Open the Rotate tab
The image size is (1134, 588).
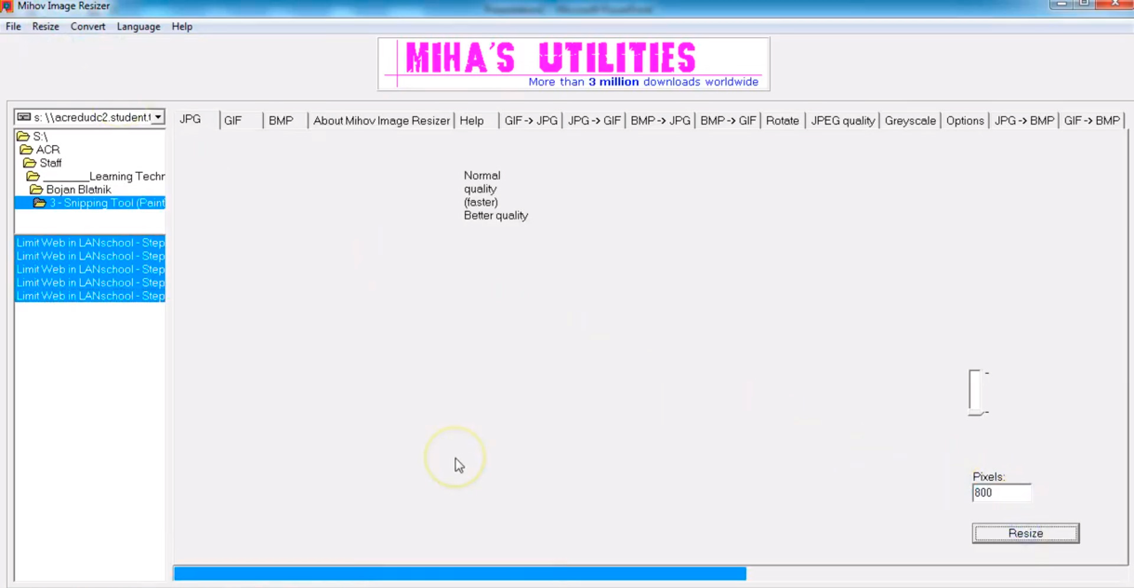[x=782, y=120]
